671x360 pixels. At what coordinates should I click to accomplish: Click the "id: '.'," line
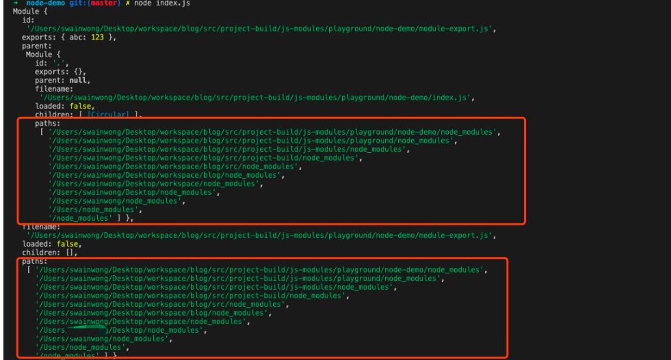coord(52,63)
